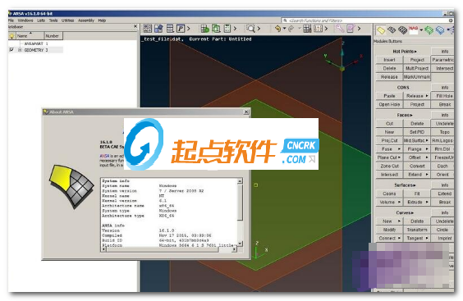The height and width of the screenshot is (301, 463).
Task: Expand chevron after the magnifier icon
Action: 259,29
